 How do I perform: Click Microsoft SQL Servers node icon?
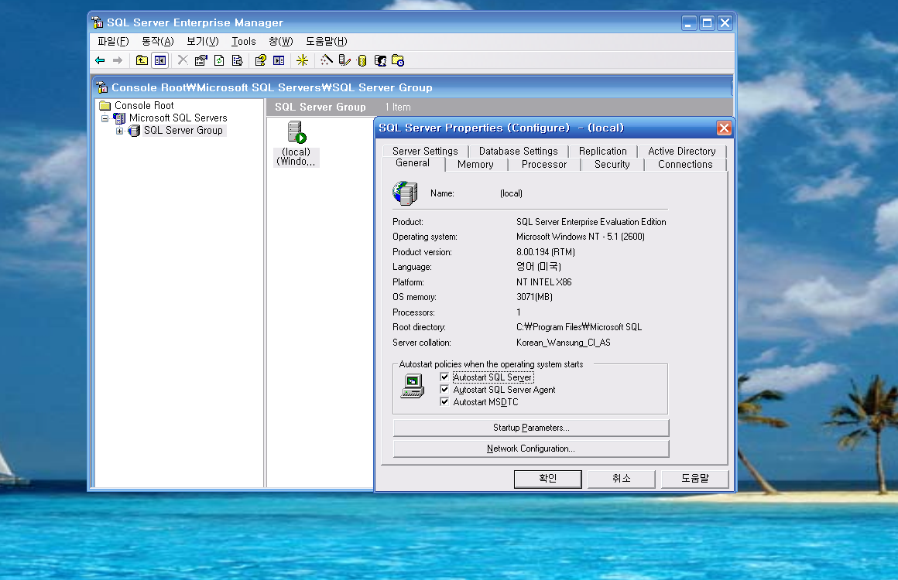[x=119, y=118]
